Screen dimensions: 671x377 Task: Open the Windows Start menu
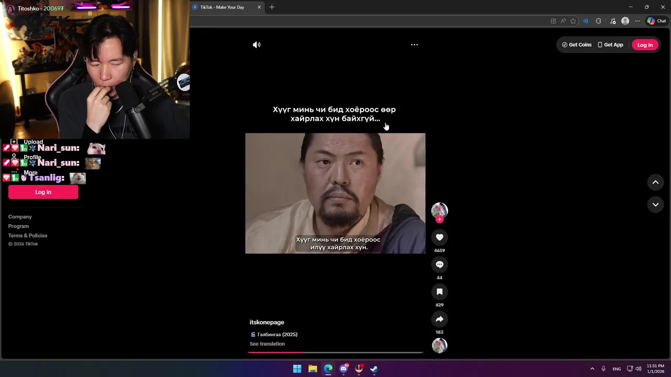(x=297, y=369)
